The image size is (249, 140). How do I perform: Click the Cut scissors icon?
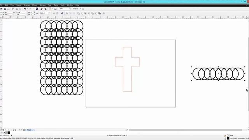coord(13,9)
